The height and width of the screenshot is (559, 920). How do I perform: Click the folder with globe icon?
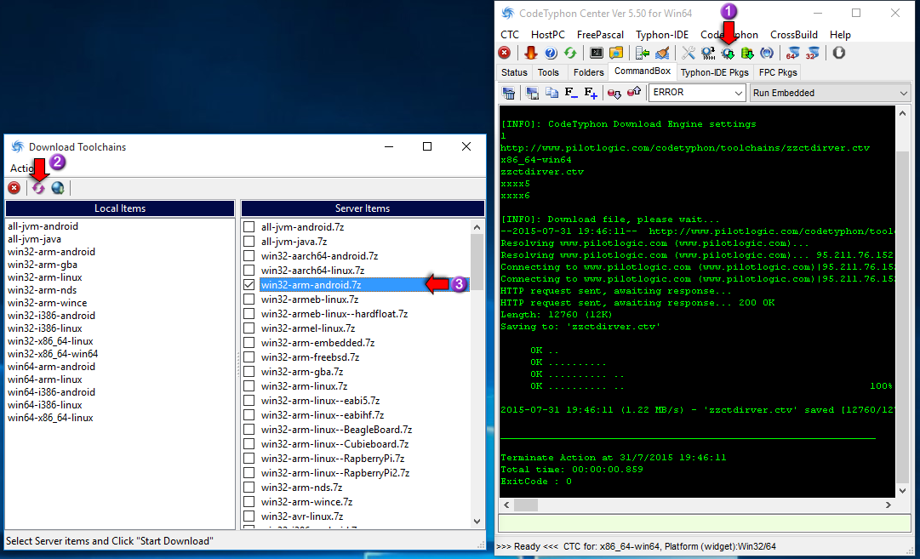(616, 53)
